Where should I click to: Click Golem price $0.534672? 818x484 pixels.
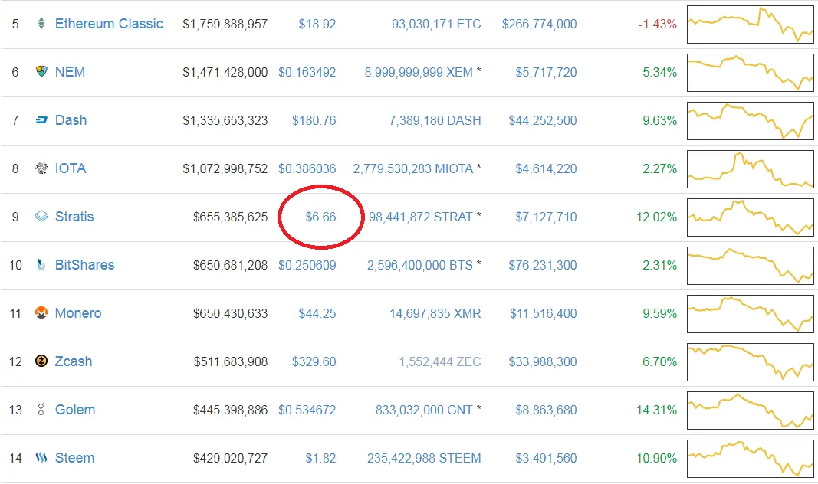point(307,410)
